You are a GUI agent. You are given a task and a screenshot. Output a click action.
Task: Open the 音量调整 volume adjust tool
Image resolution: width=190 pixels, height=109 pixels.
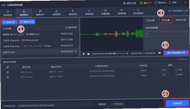106,12
